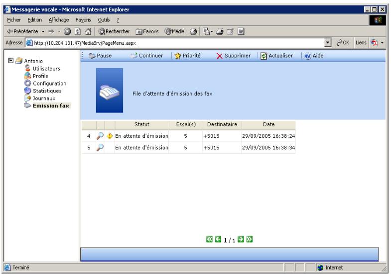The height and width of the screenshot is (274, 391).
Task: Collapse the Antonio tree node
Action: pyautogui.click(x=11, y=61)
